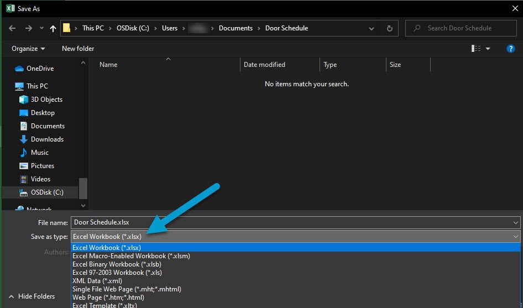This screenshot has height=308, width=523.
Task: Sort by Date modified column
Action: [264, 65]
